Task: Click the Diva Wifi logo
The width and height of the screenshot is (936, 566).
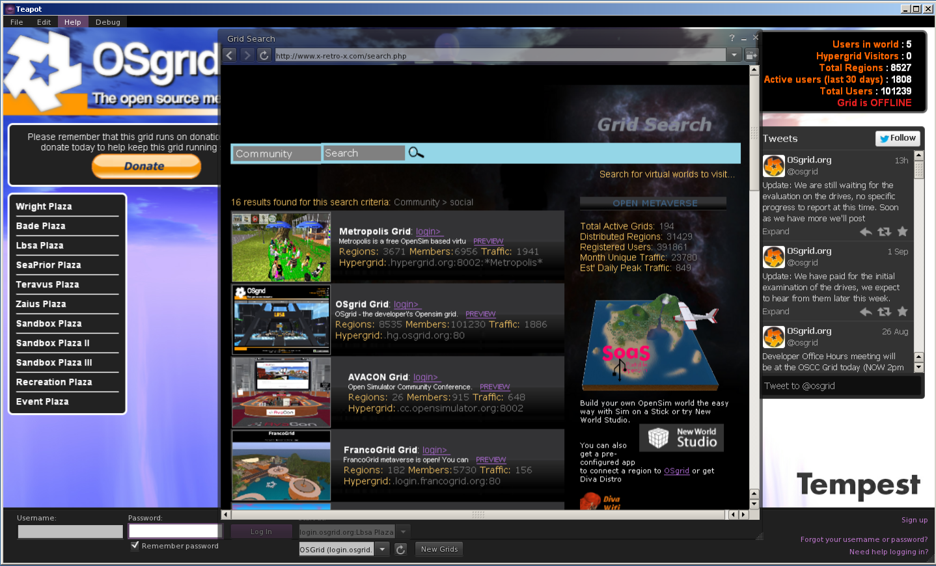Action: [x=601, y=502]
